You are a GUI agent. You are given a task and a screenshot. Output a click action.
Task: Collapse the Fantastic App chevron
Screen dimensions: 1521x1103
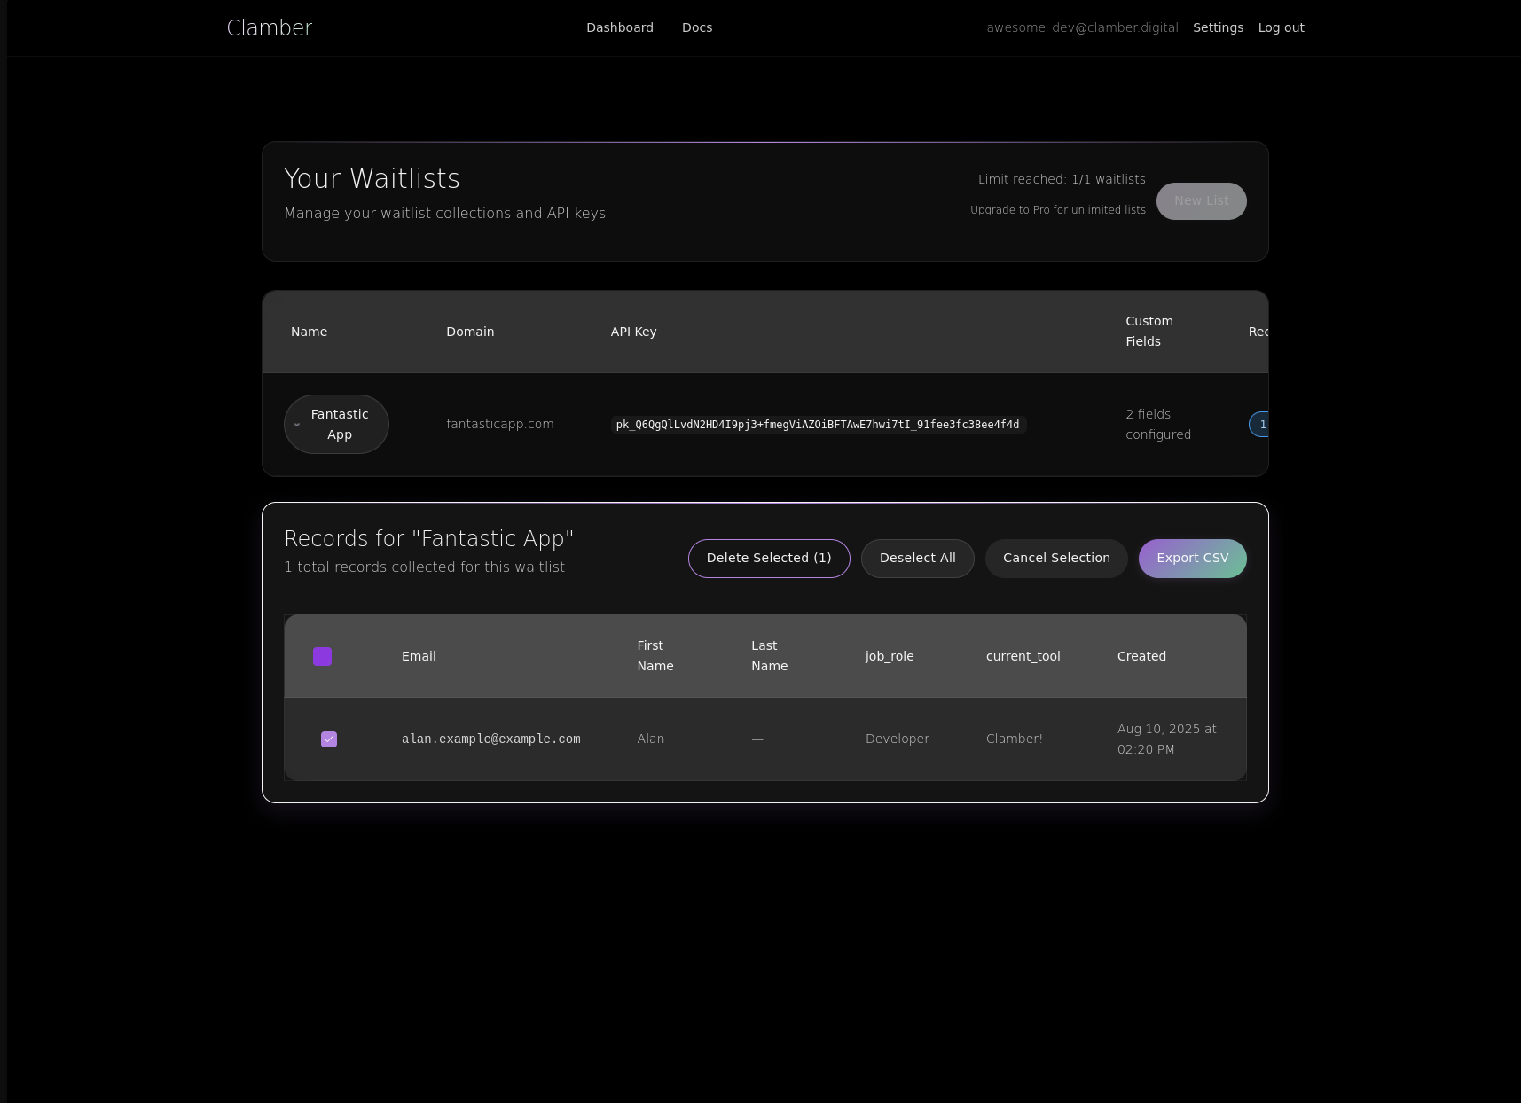pos(297,425)
